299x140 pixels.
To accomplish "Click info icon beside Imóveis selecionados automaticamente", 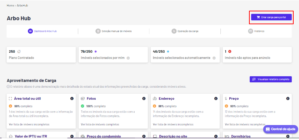I will tap(214, 58).
